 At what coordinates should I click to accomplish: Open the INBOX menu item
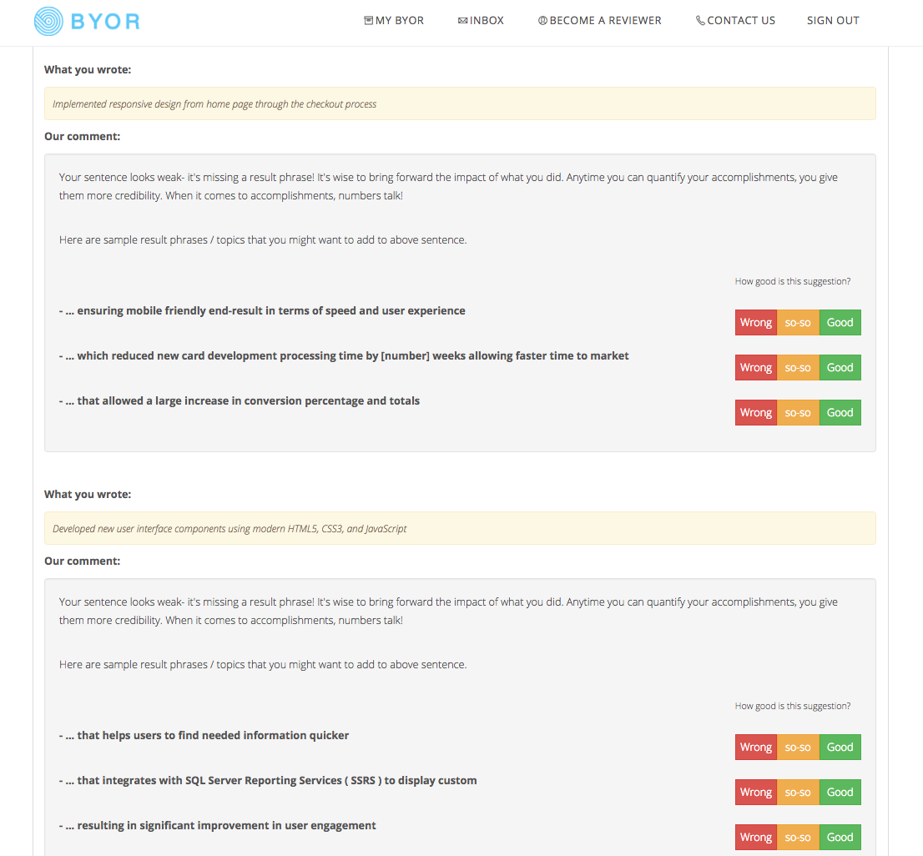pyautogui.click(x=481, y=21)
